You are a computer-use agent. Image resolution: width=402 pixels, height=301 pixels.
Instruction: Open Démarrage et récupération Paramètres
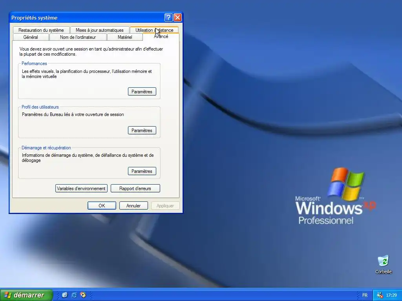click(142, 171)
